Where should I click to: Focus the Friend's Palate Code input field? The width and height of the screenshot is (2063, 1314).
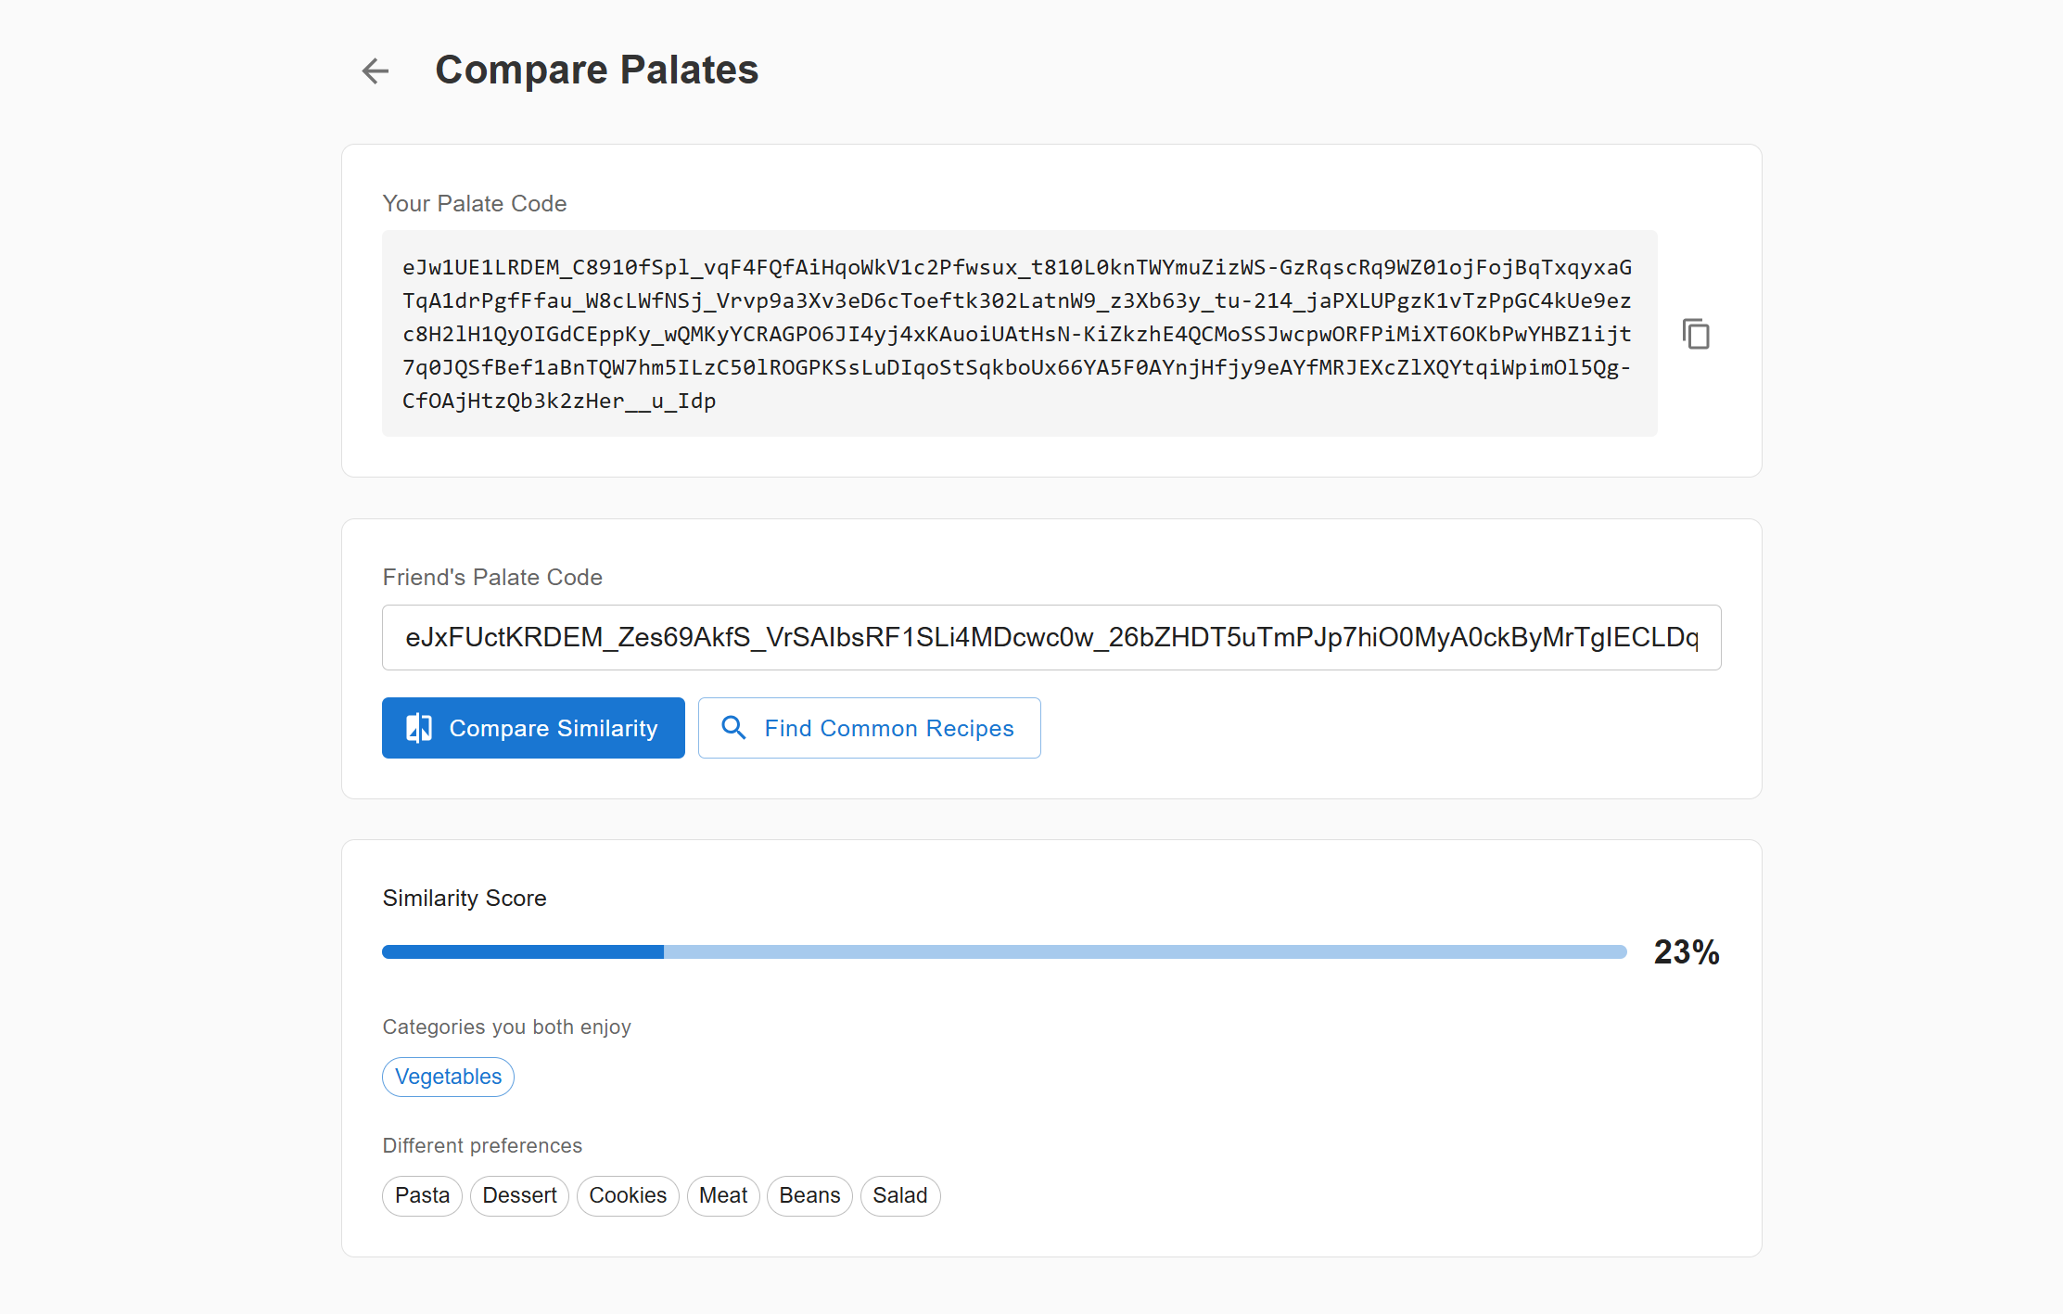(1051, 637)
